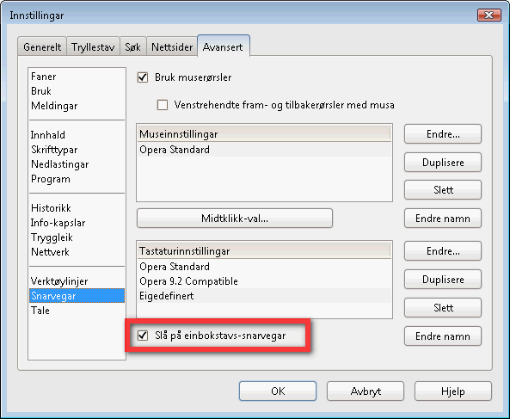Switch to the Generelt tab
The height and width of the screenshot is (419, 510).
pyautogui.click(x=42, y=46)
